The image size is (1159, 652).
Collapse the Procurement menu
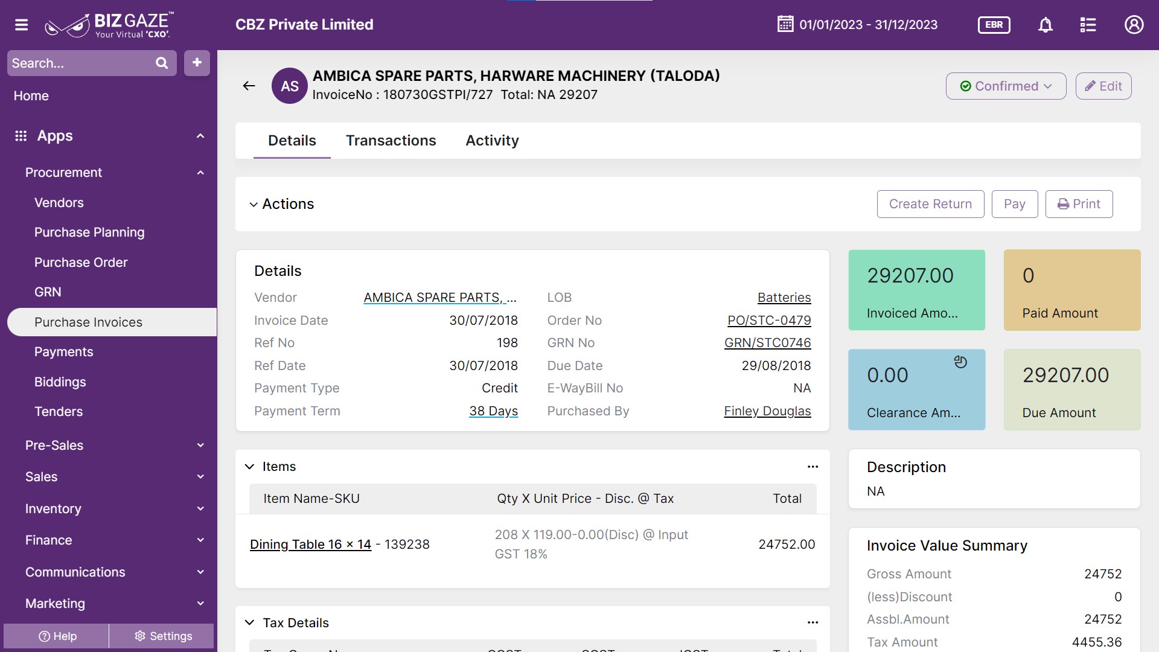click(x=200, y=173)
